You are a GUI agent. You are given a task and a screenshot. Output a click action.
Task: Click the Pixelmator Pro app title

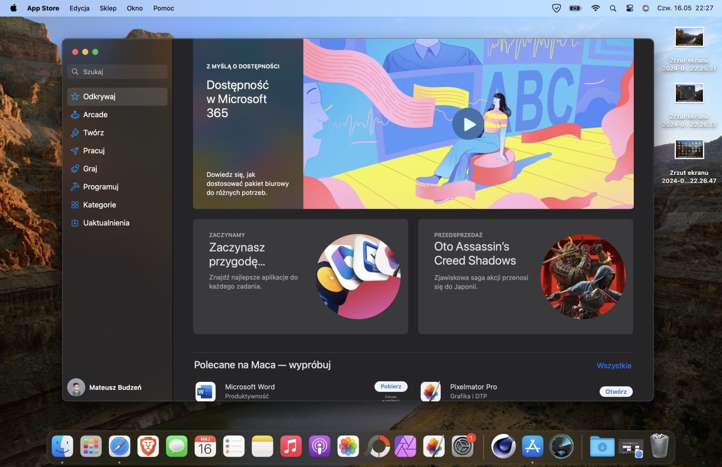coord(473,387)
